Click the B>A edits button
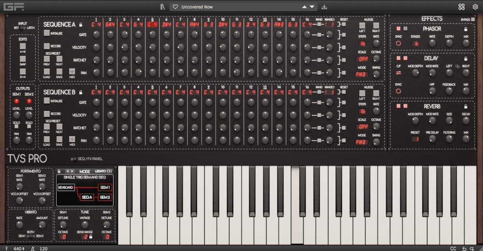 [x=23, y=71]
